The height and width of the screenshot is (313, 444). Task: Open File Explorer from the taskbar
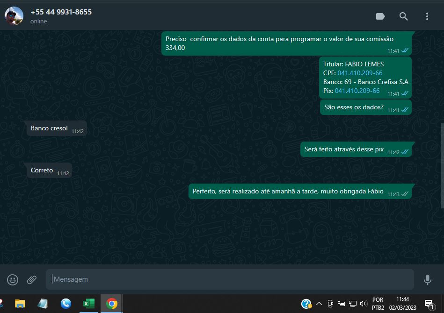pyautogui.click(x=20, y=304)
